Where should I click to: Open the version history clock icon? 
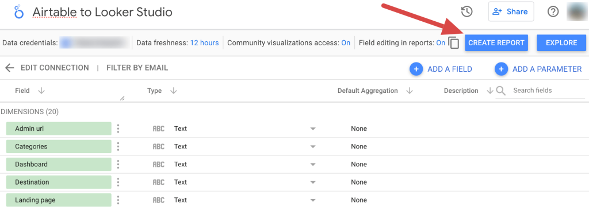466,11
